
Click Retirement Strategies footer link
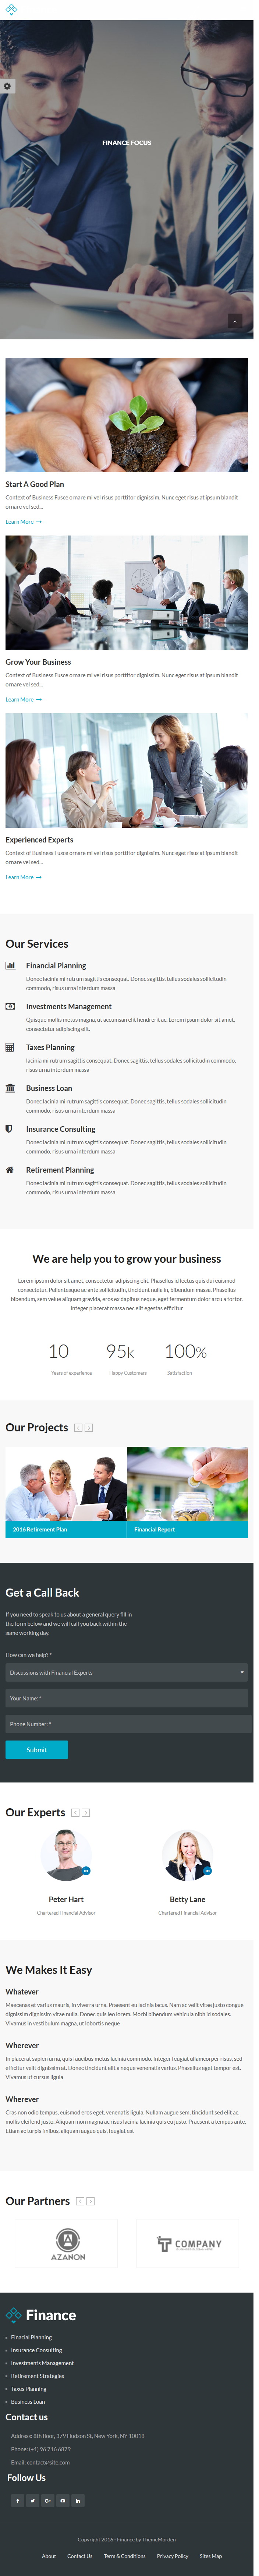click(37, 2376)
